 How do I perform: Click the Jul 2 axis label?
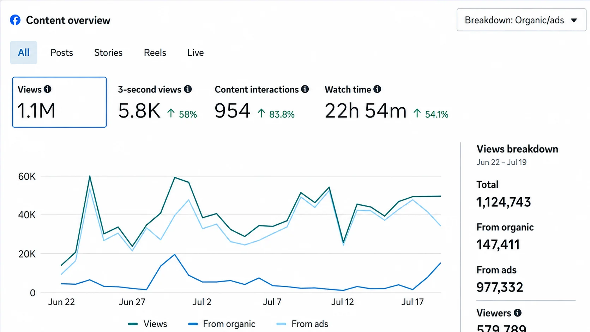pos(202,302)
